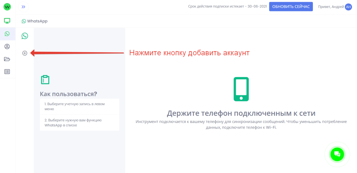Select the WhatsApp section in left sidebar
357x173 pixels.
(x=7, y=34)
